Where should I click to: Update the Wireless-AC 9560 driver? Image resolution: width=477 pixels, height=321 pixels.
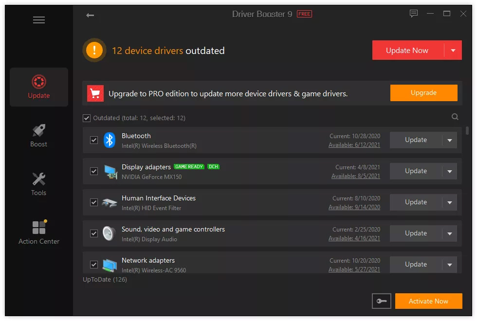click(416, 265)
